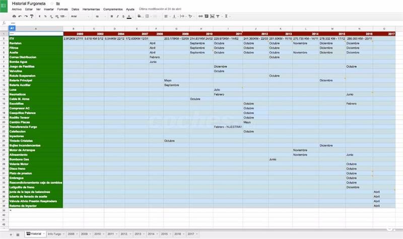Open the font size dropdown
Screen dimensions: 403x239
pos(100,16)
